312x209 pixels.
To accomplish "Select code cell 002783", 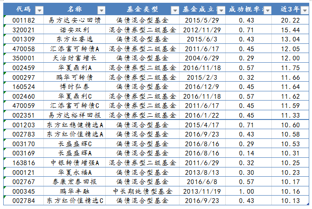I will click(x=24, y=134).
